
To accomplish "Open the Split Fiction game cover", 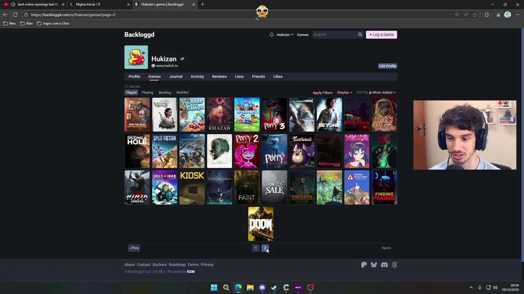I will (165, 151).
